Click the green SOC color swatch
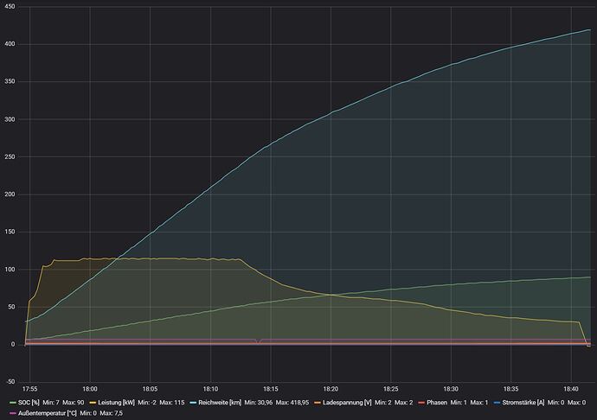Viewport: 597px width, 420px height. tap(13, 403)
